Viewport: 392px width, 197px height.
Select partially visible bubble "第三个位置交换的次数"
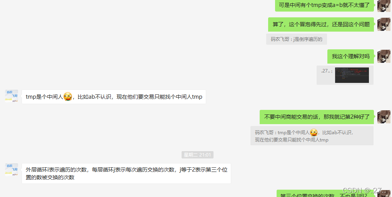click(325, 194)
